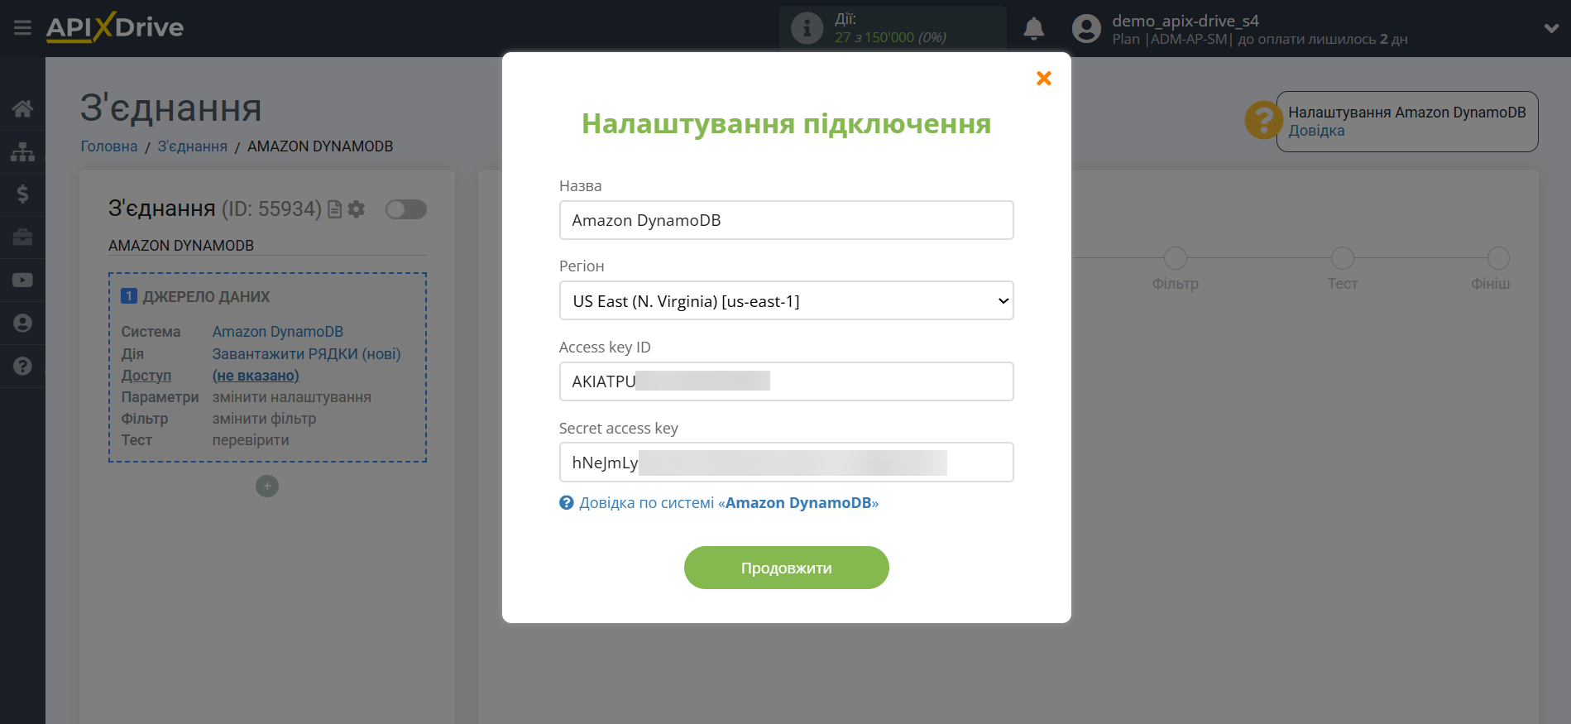This screenshot has height=724, width=1571.
Task: Close the connection settings dialog
Action: point(1043,78)
